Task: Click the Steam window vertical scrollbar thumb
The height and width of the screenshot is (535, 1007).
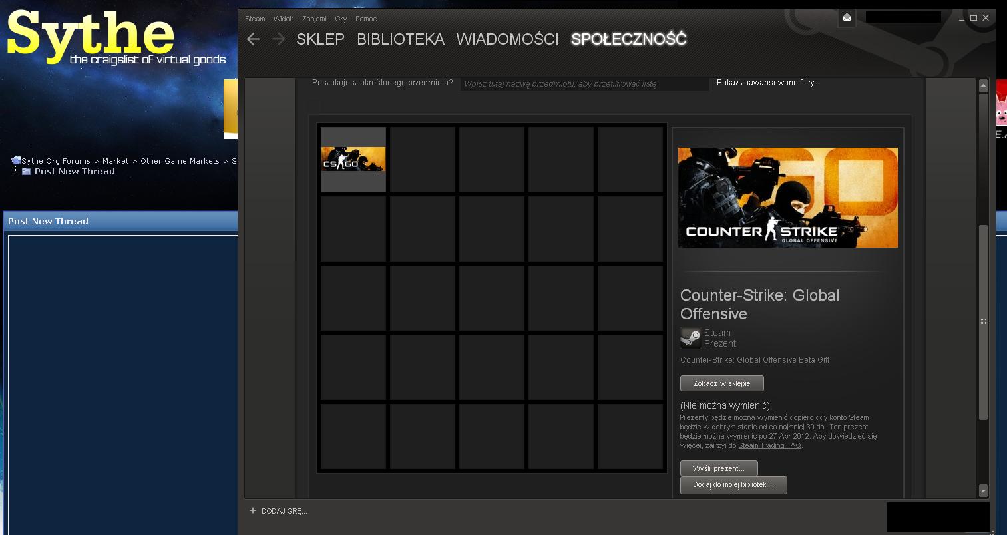Action: [x=983, y=322]
